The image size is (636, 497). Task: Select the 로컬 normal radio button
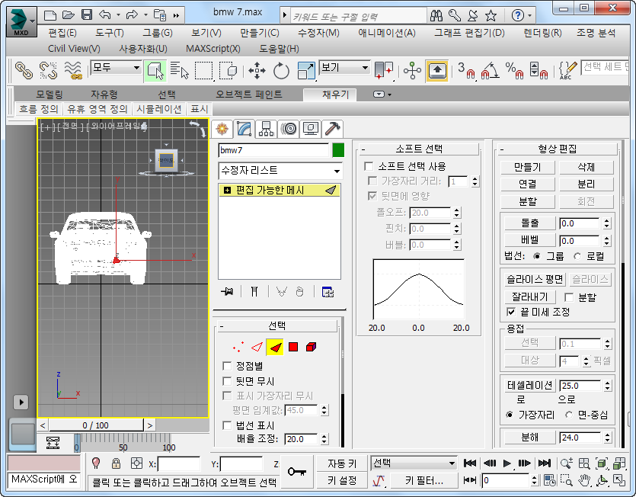click(x=577, y=256)
